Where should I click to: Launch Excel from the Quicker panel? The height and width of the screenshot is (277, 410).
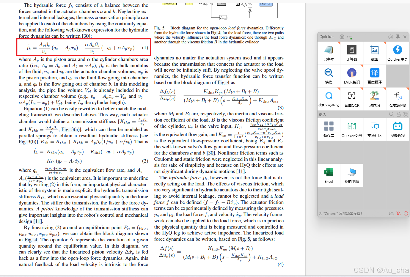coord(329,175)
